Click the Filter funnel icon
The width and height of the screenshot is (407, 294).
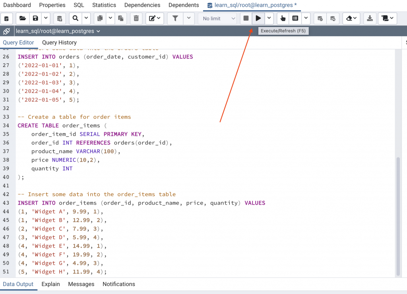pos(175,18)
